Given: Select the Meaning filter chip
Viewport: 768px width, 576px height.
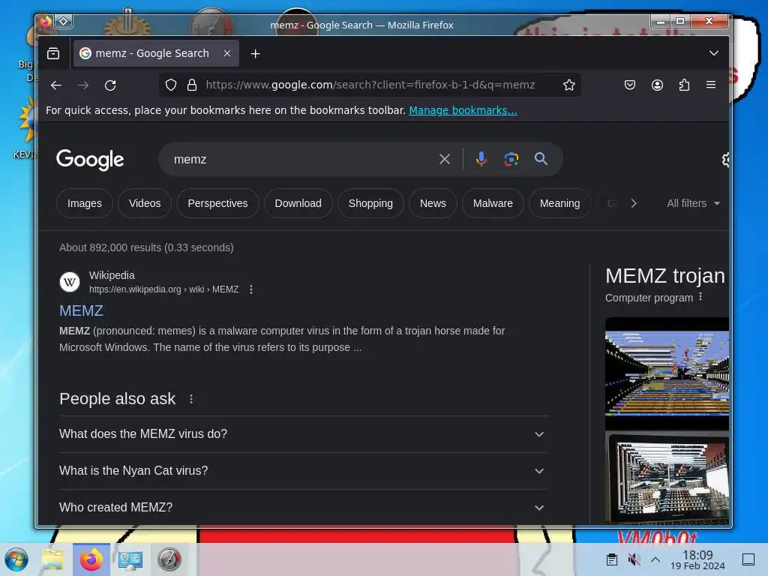Looking at the screenshot, I should [x=559, y=203].
